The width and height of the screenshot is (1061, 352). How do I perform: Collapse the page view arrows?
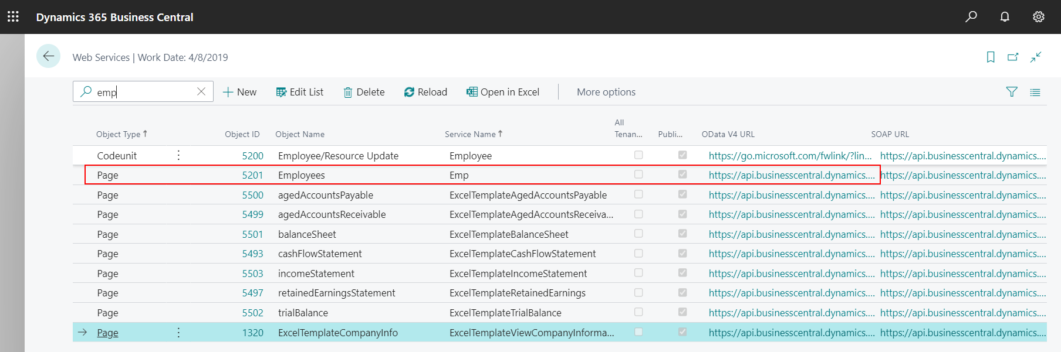[1036, 57]
